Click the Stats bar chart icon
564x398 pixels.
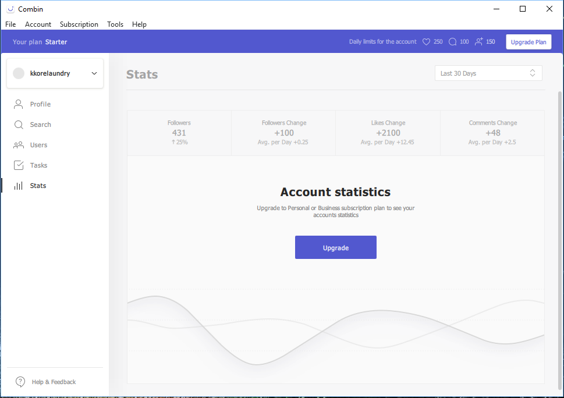[x=19, y=186]
